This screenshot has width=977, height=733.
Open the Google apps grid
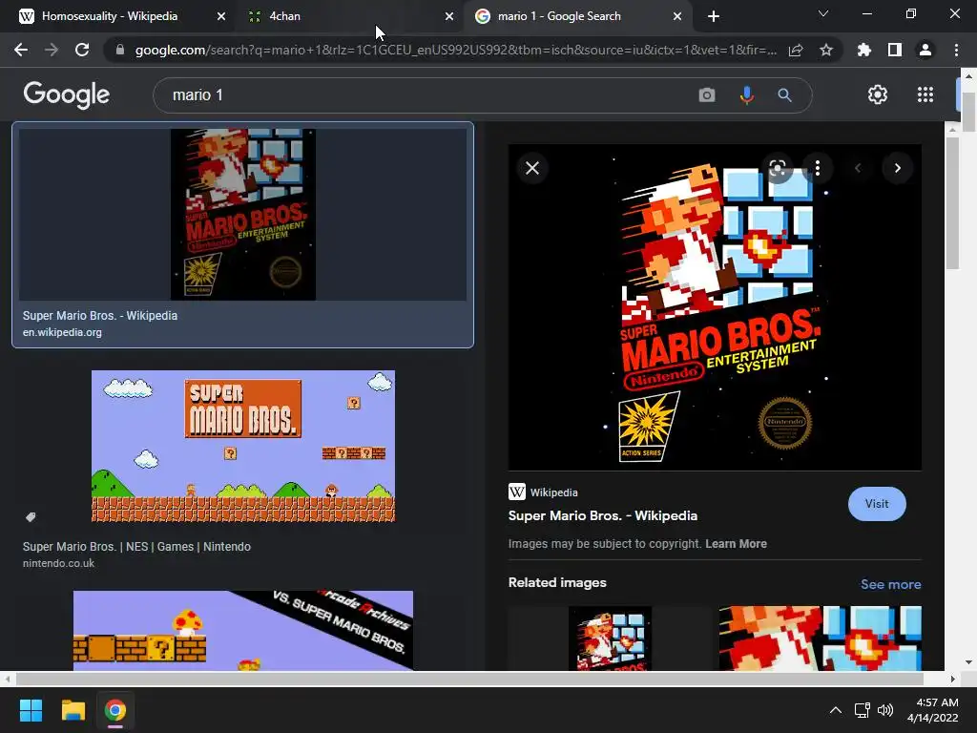point(925,94)
